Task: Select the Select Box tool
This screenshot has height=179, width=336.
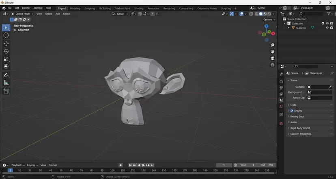Action: coord(6,28)
